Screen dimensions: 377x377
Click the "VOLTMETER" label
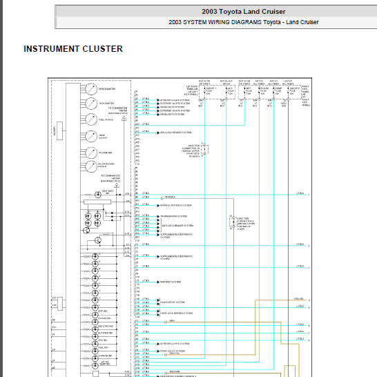click(105, 153)
